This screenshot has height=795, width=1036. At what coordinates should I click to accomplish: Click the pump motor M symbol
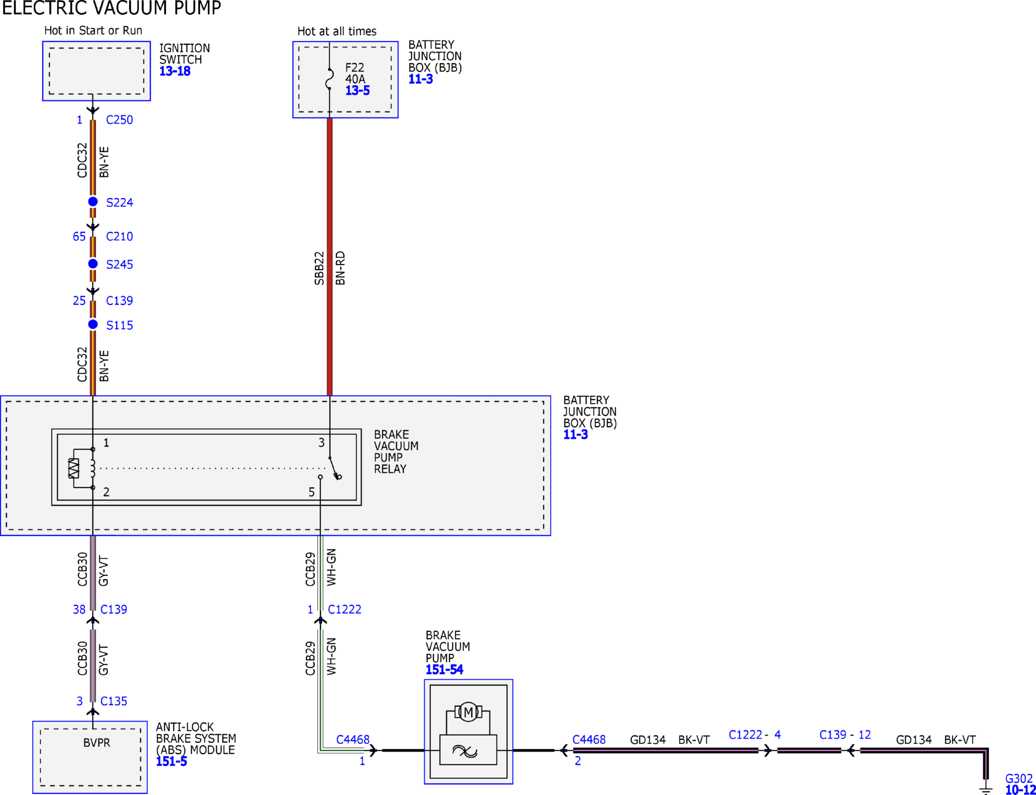468,712
